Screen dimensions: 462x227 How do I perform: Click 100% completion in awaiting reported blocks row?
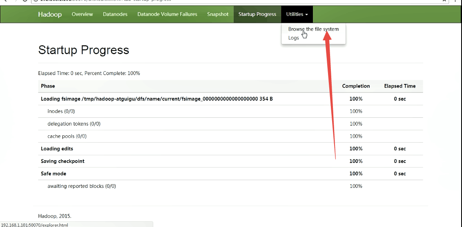(x=356, y=186)
